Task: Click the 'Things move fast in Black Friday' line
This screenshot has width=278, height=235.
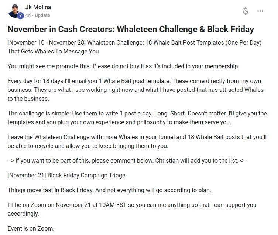Action: click(109, 190)
